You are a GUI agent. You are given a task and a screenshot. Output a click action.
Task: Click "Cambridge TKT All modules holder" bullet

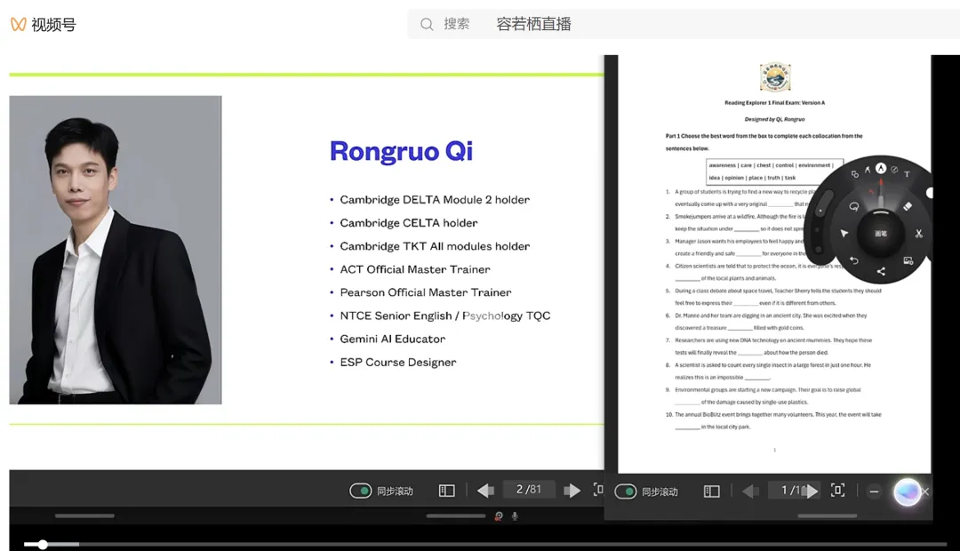point(435,246)
